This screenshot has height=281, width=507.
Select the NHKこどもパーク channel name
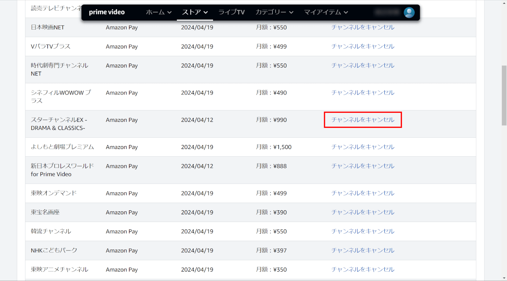click(x=54, y=250)
